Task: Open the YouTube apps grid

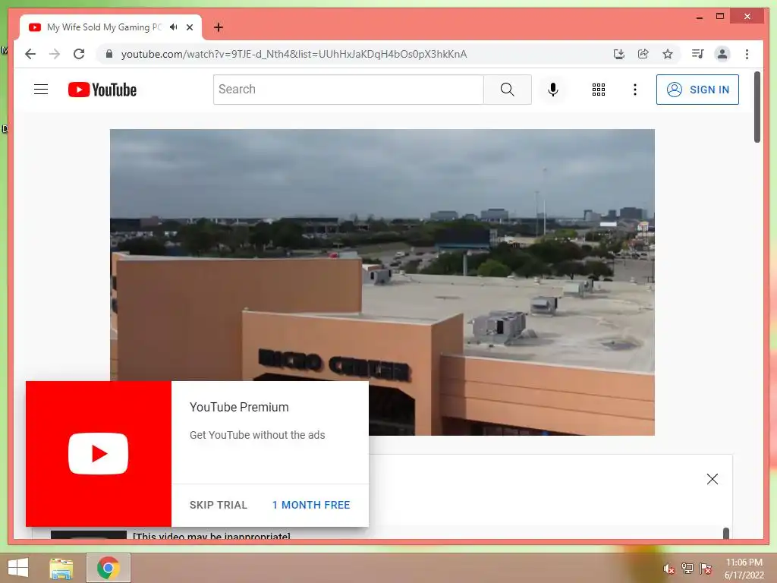Action: [x=599, y=90]
